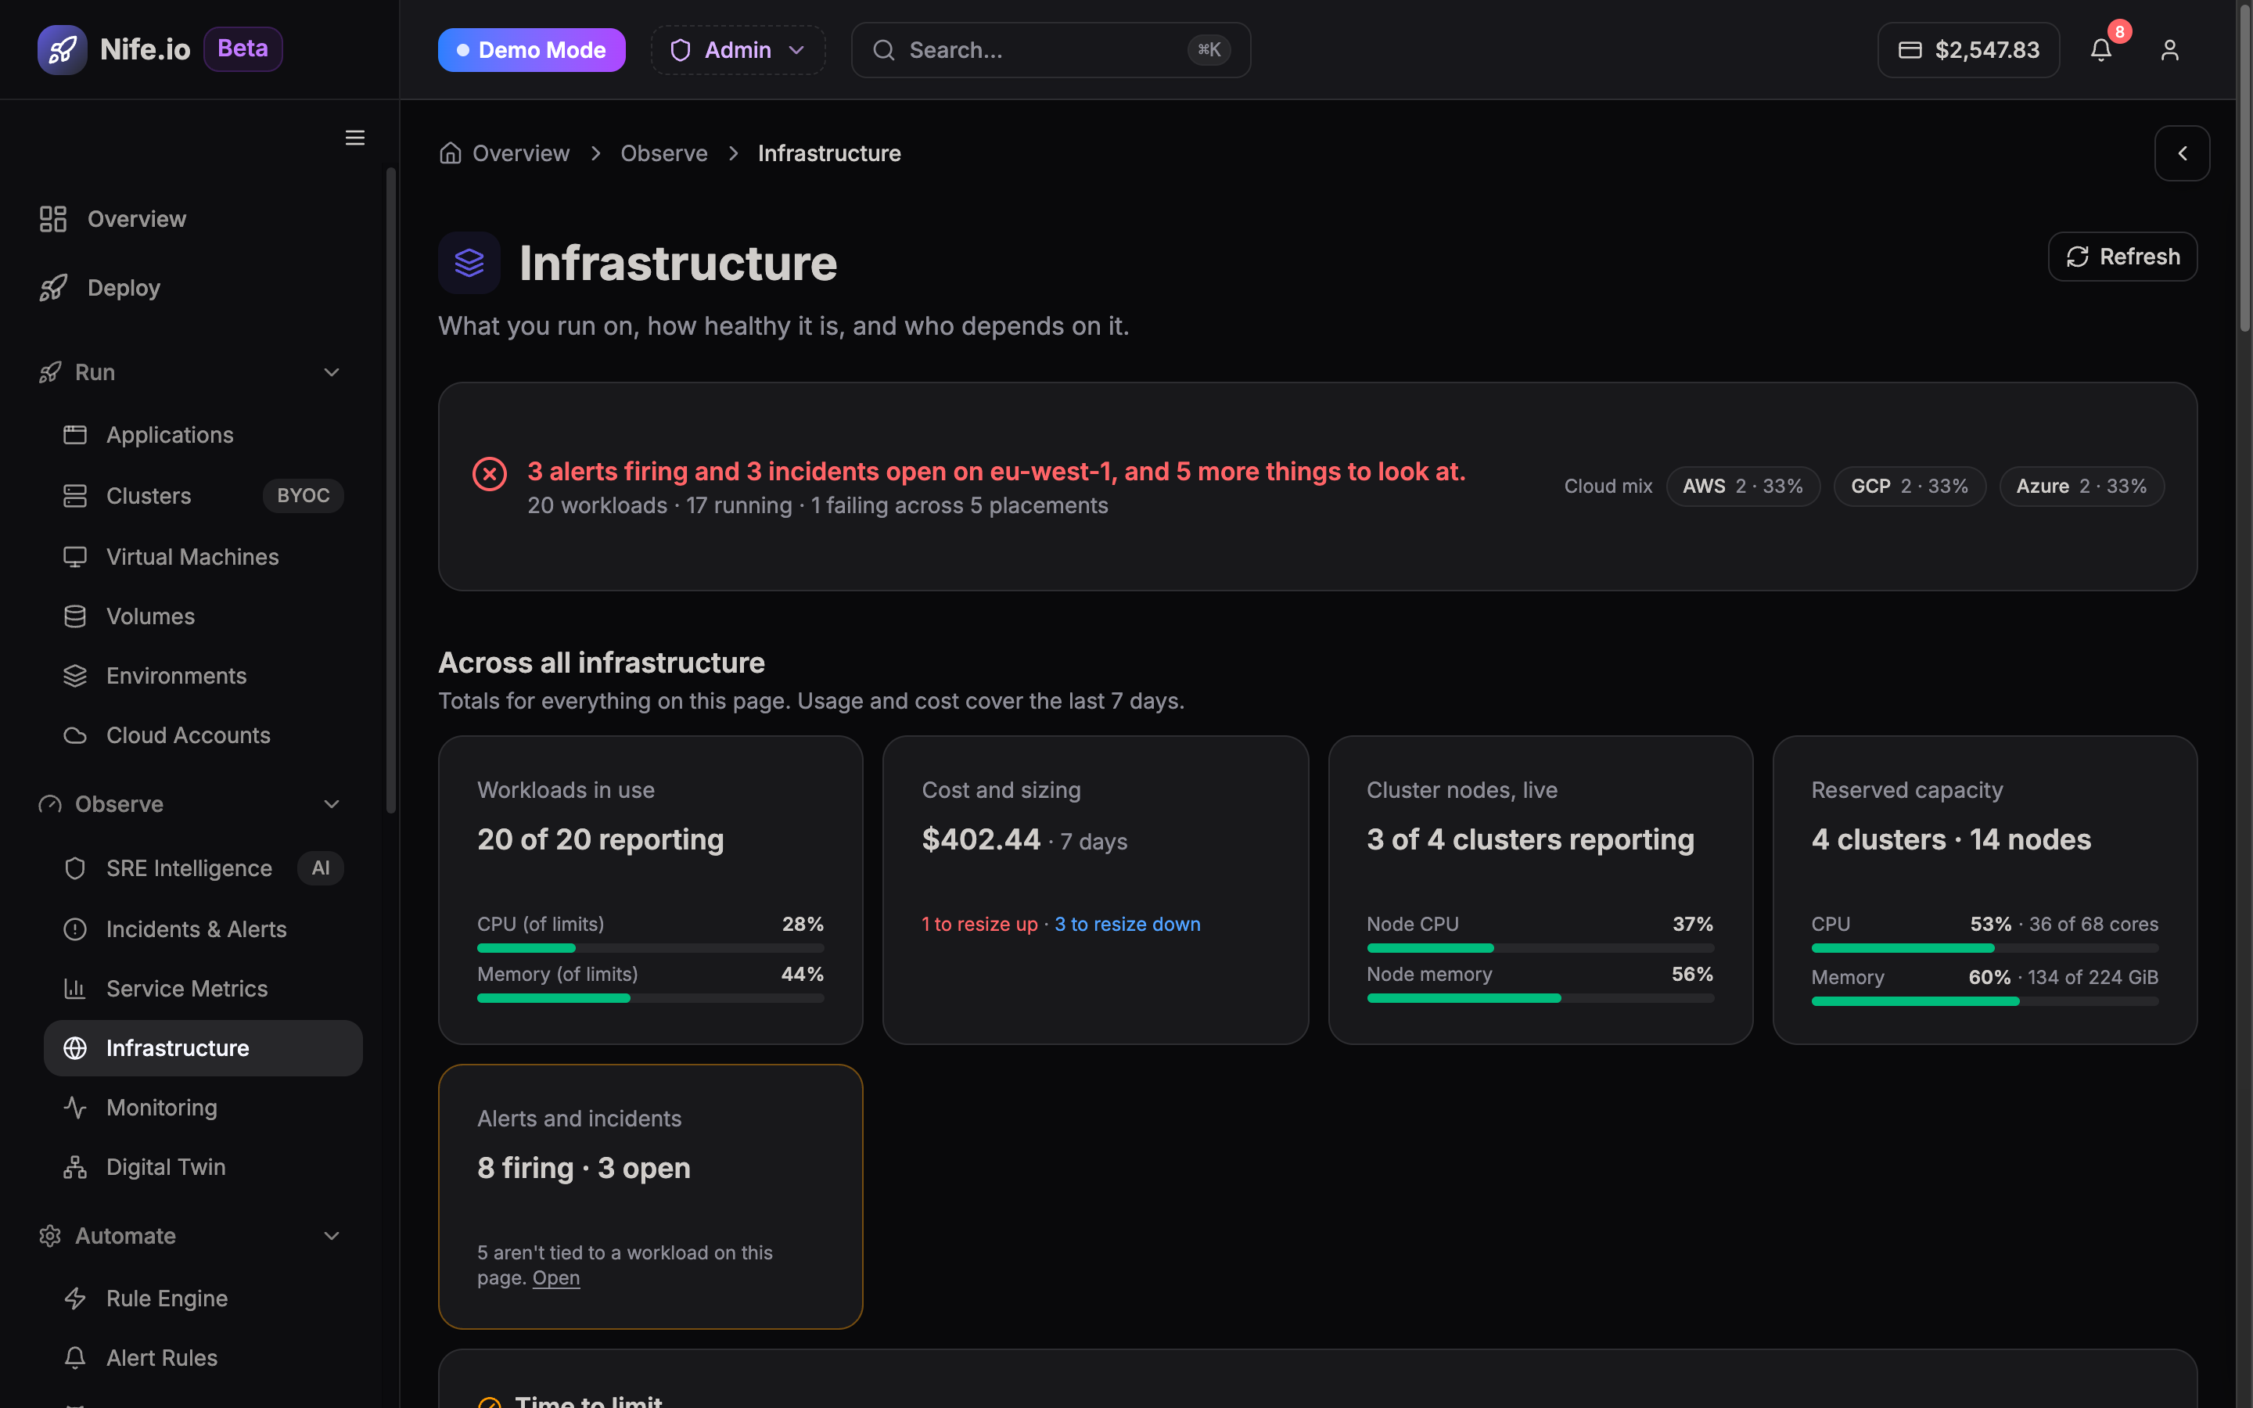Click the Overview breadcrumb link

coord(520,153)
